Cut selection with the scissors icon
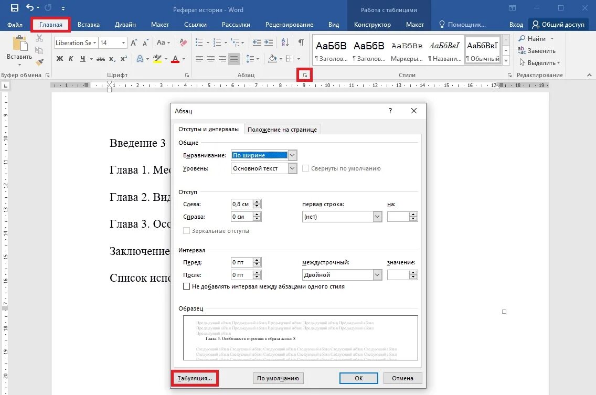This screenshot has width=596, height=395. 39,38
